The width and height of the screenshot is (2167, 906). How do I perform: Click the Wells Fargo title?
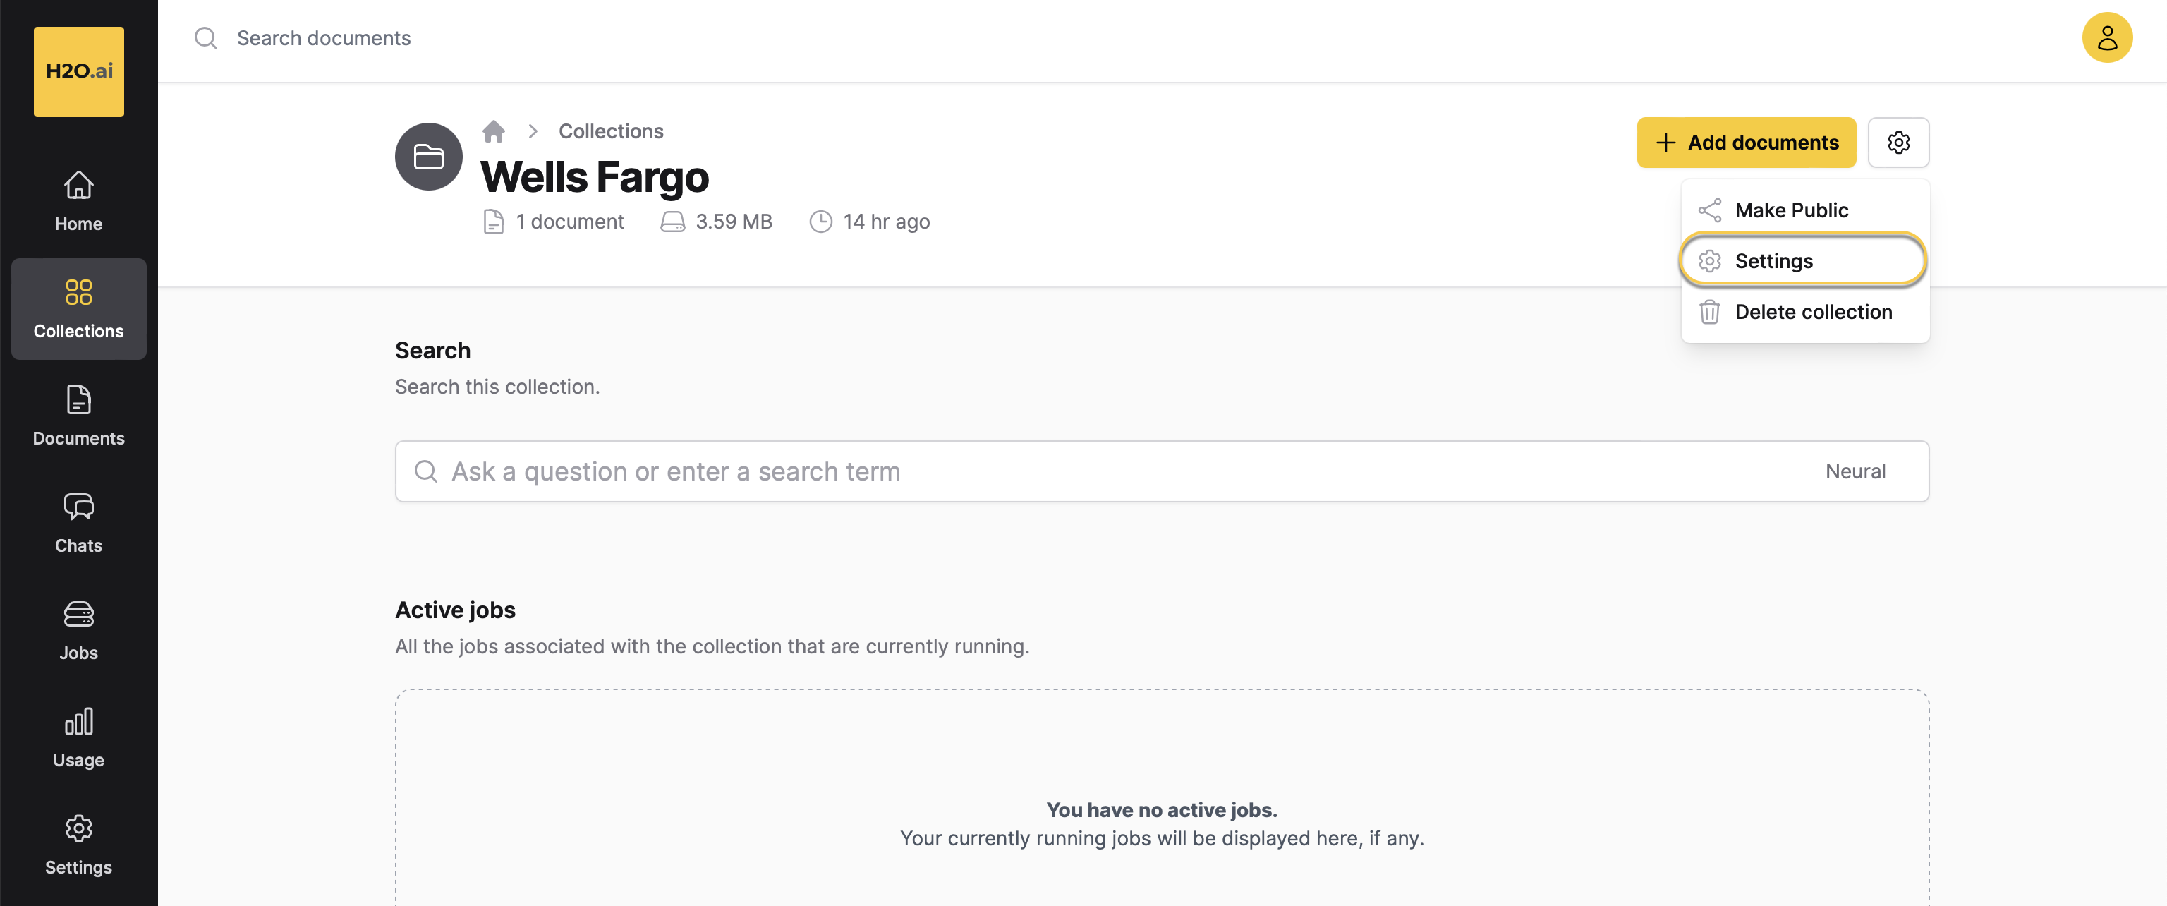[x=595, y=176]
